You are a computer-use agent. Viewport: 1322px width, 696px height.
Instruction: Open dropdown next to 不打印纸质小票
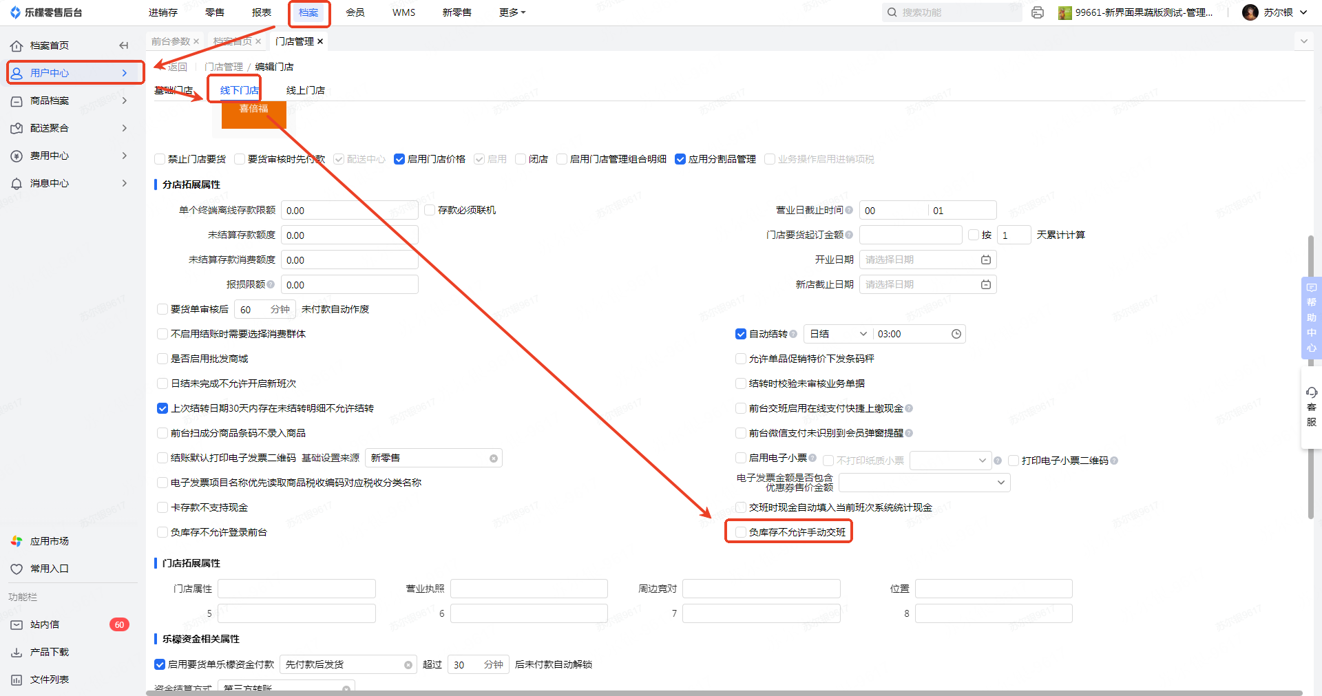click(950, 461)
